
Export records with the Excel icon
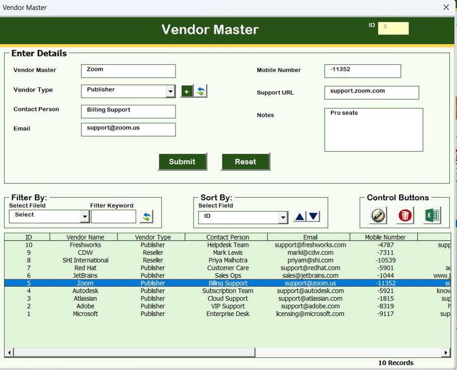[432, 215]
